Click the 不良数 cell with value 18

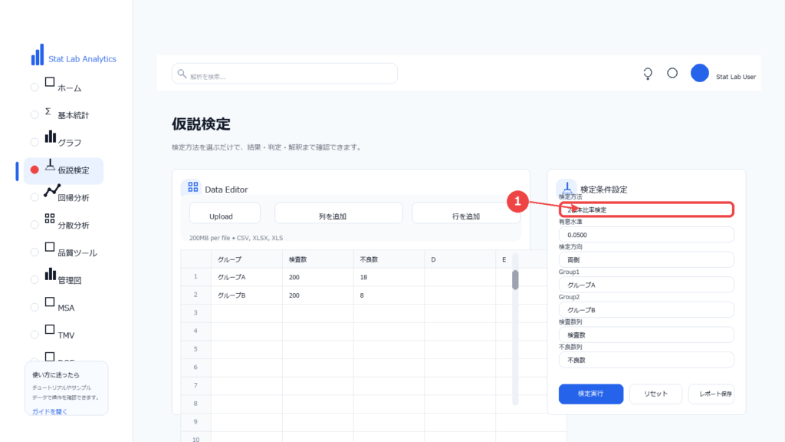coord(389,277)
